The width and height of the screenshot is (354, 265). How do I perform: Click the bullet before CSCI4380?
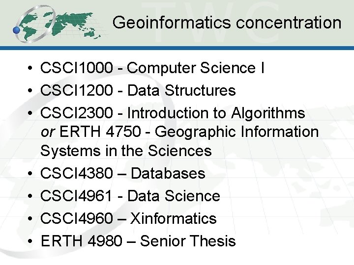click(x=30, y=174)
